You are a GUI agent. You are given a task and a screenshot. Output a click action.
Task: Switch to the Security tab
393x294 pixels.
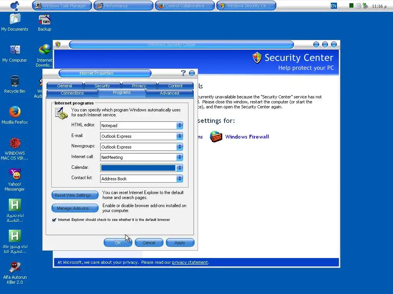(102, 86)
